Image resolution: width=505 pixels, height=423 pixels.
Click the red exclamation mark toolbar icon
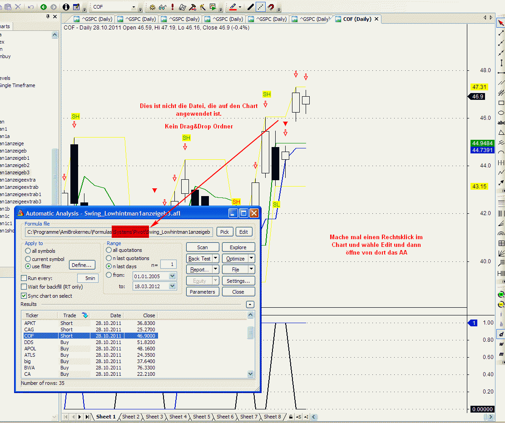173,7
